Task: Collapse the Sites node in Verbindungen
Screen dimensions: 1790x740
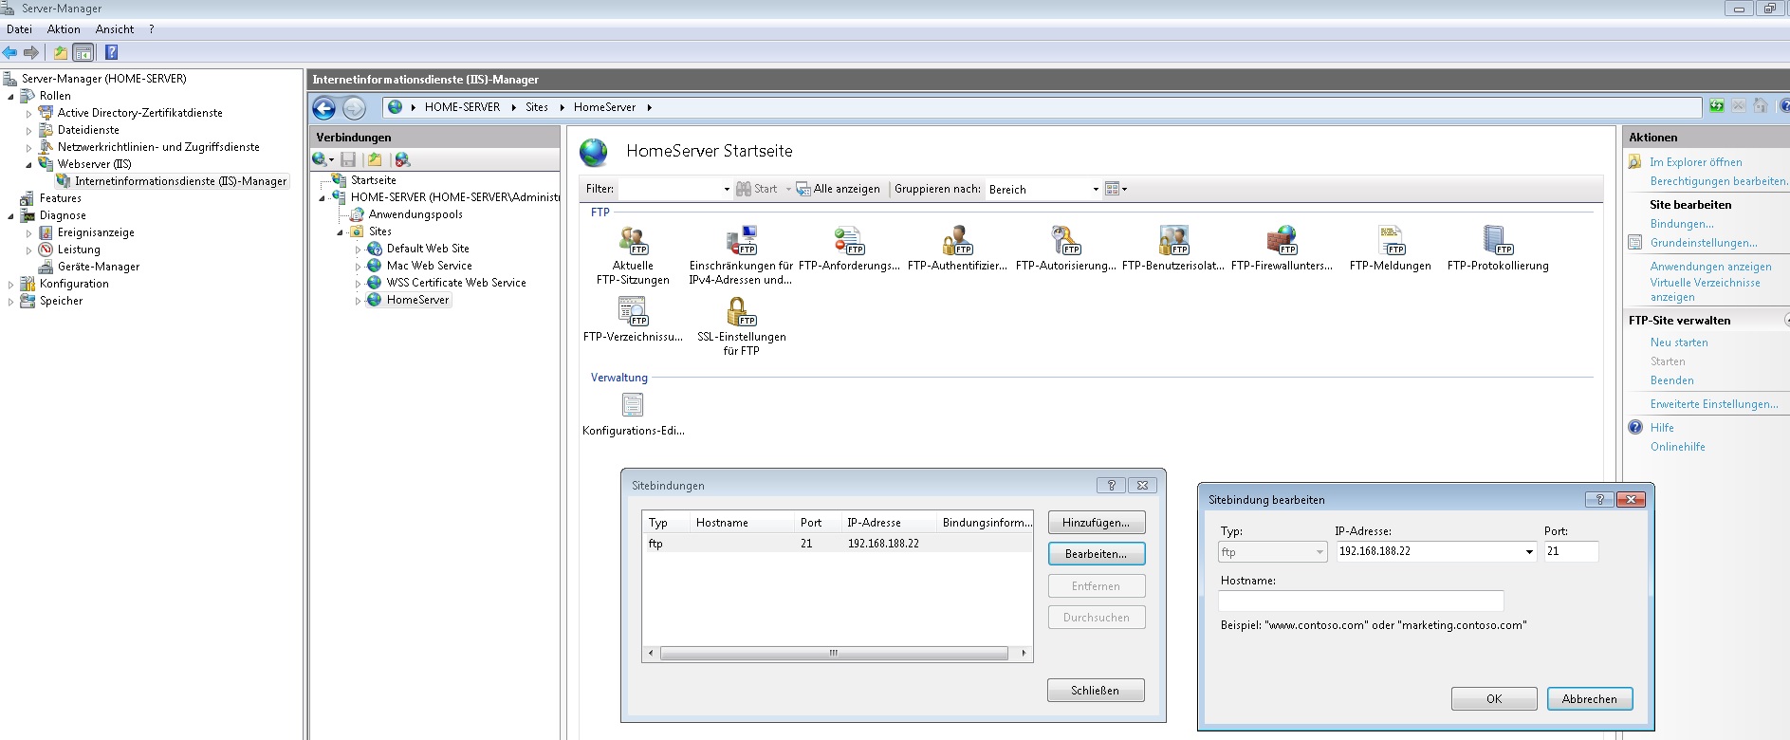Action: (x=340, y=231)
